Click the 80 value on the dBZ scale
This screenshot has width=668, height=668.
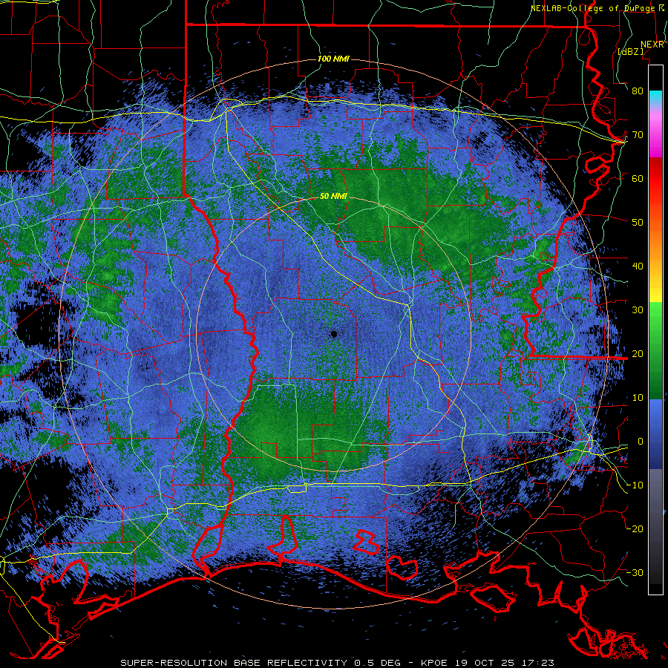638,91
